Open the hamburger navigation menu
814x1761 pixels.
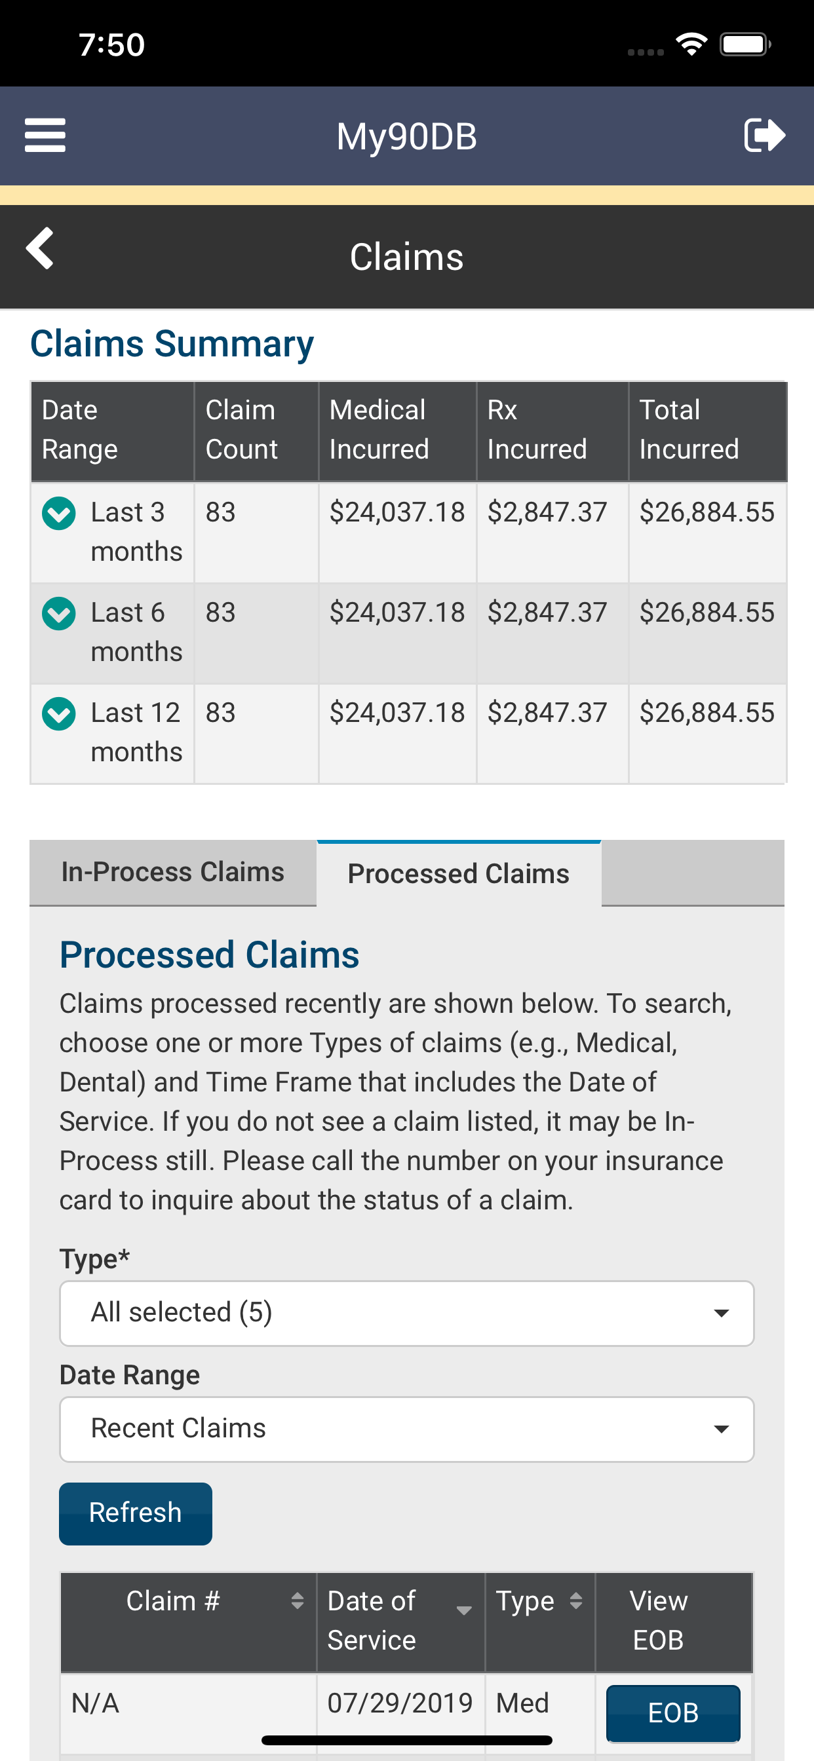[45, 135]
